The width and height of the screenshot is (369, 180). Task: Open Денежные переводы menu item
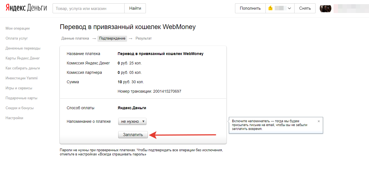coord(23,48)
